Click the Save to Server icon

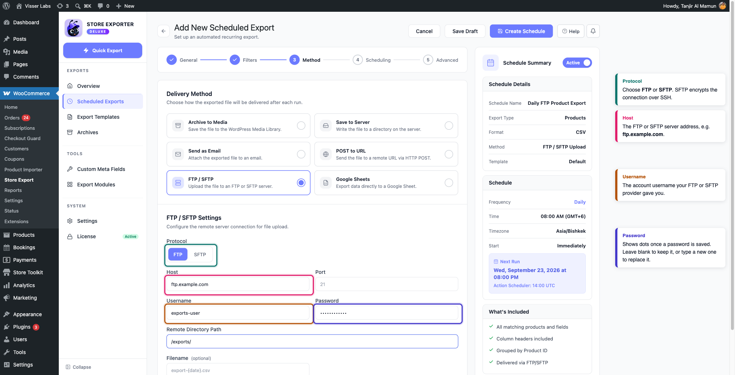tap(326, 126)
